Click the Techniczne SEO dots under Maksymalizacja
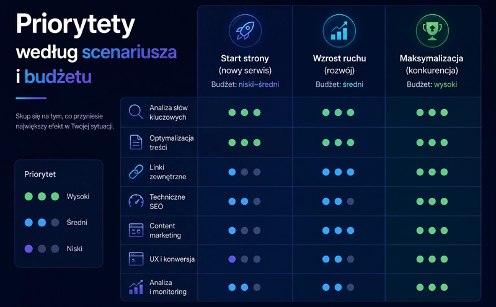The height and width of the screenshot is (307, 496). 432,202
